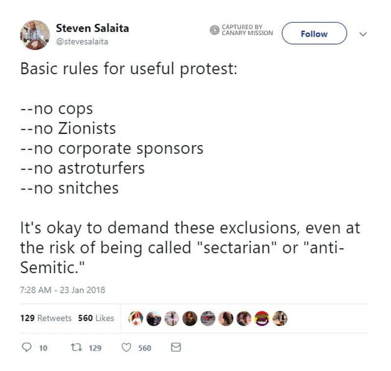Image resolution: width=391 pixels, height=371 pixels.
Task: Click the reply speech bubble icon
Action: click(x=28, y=348)
